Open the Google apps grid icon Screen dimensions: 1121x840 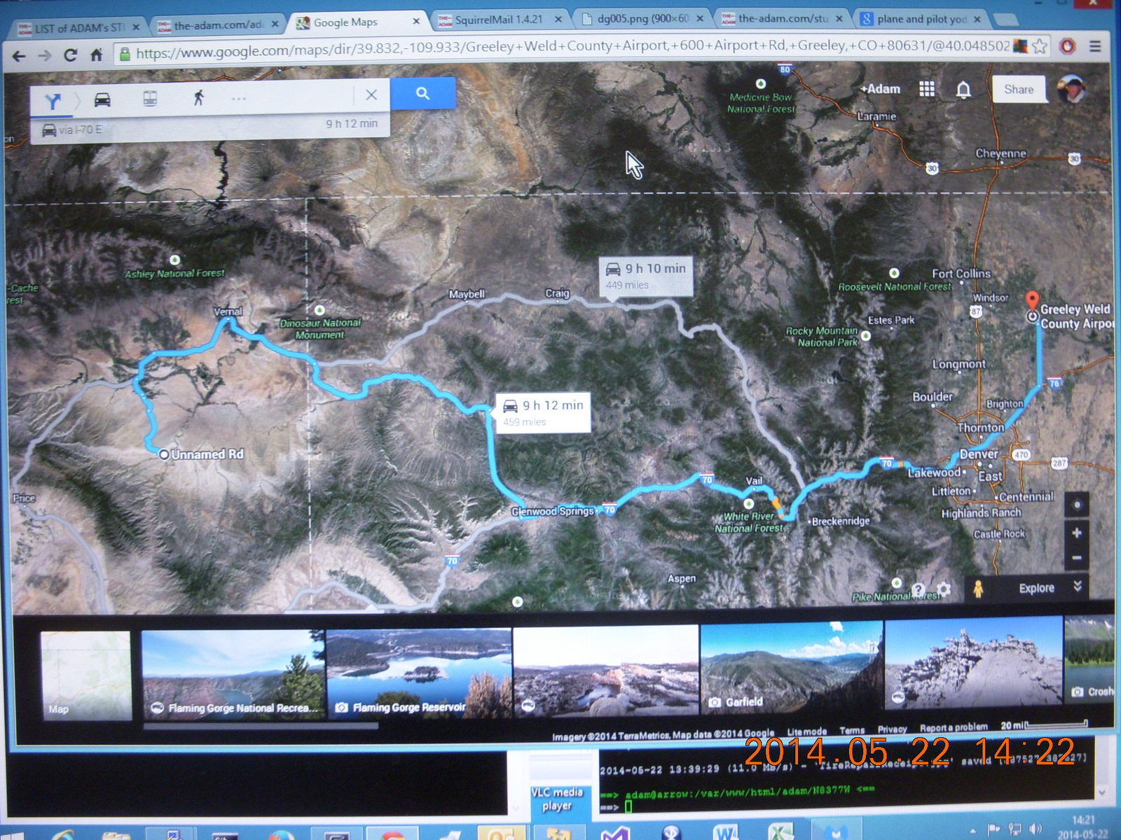click(x=927, y=89)
